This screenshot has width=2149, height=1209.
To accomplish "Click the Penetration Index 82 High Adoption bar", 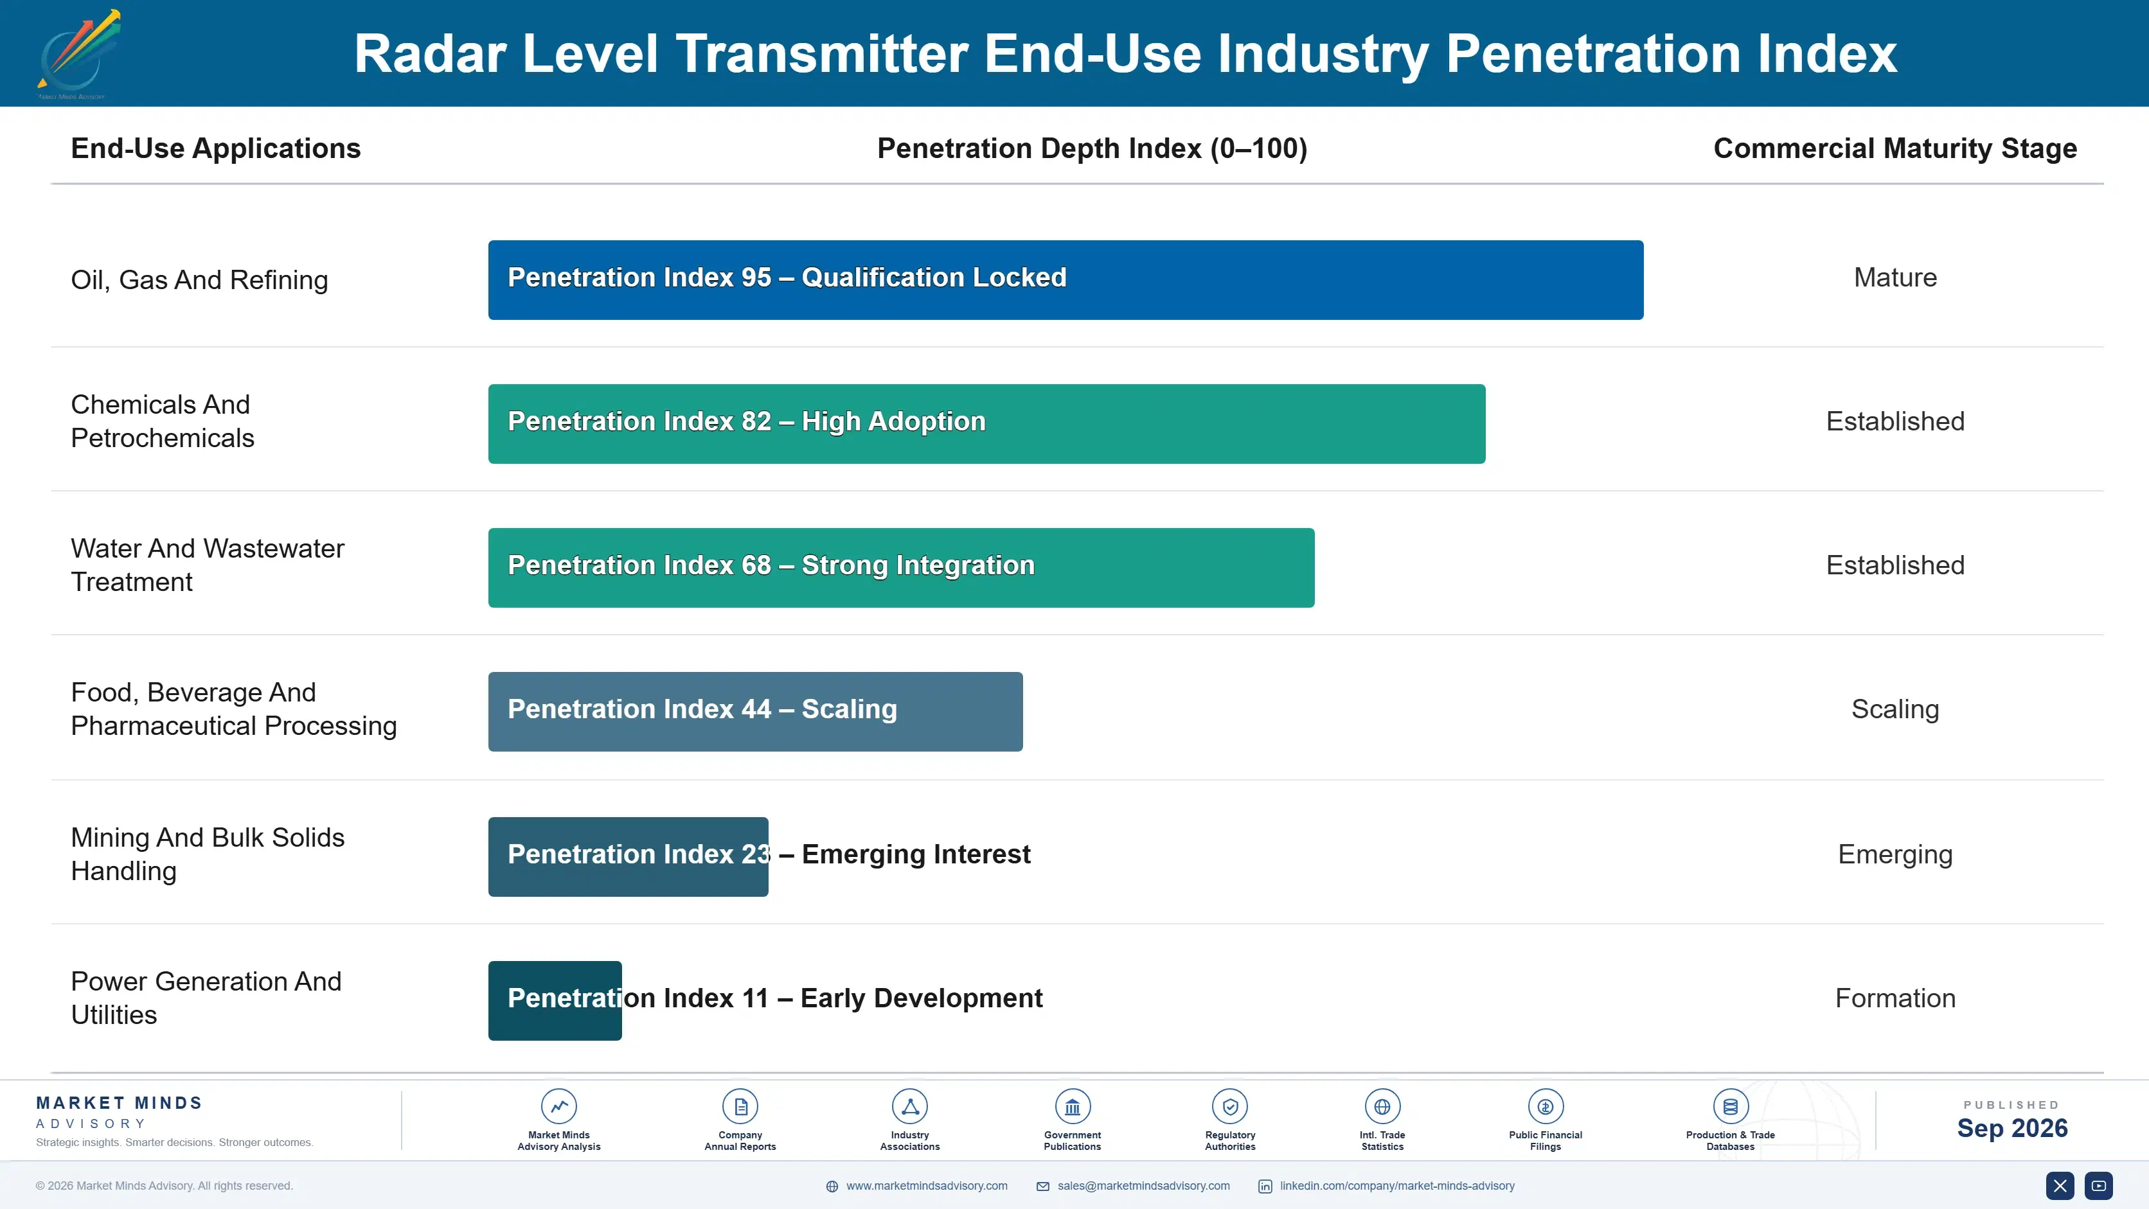I will point(986,423).
